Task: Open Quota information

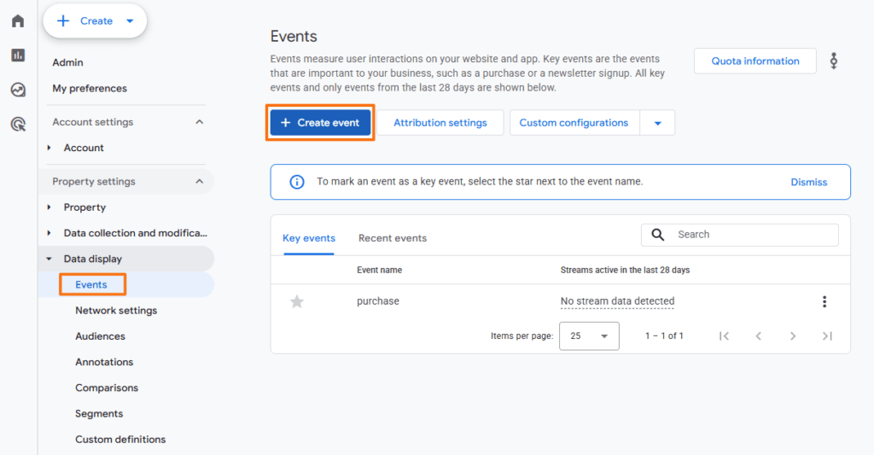Action: coord(755,61)
